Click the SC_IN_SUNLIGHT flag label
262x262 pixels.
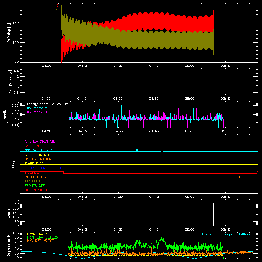click(x=38, y=155)
